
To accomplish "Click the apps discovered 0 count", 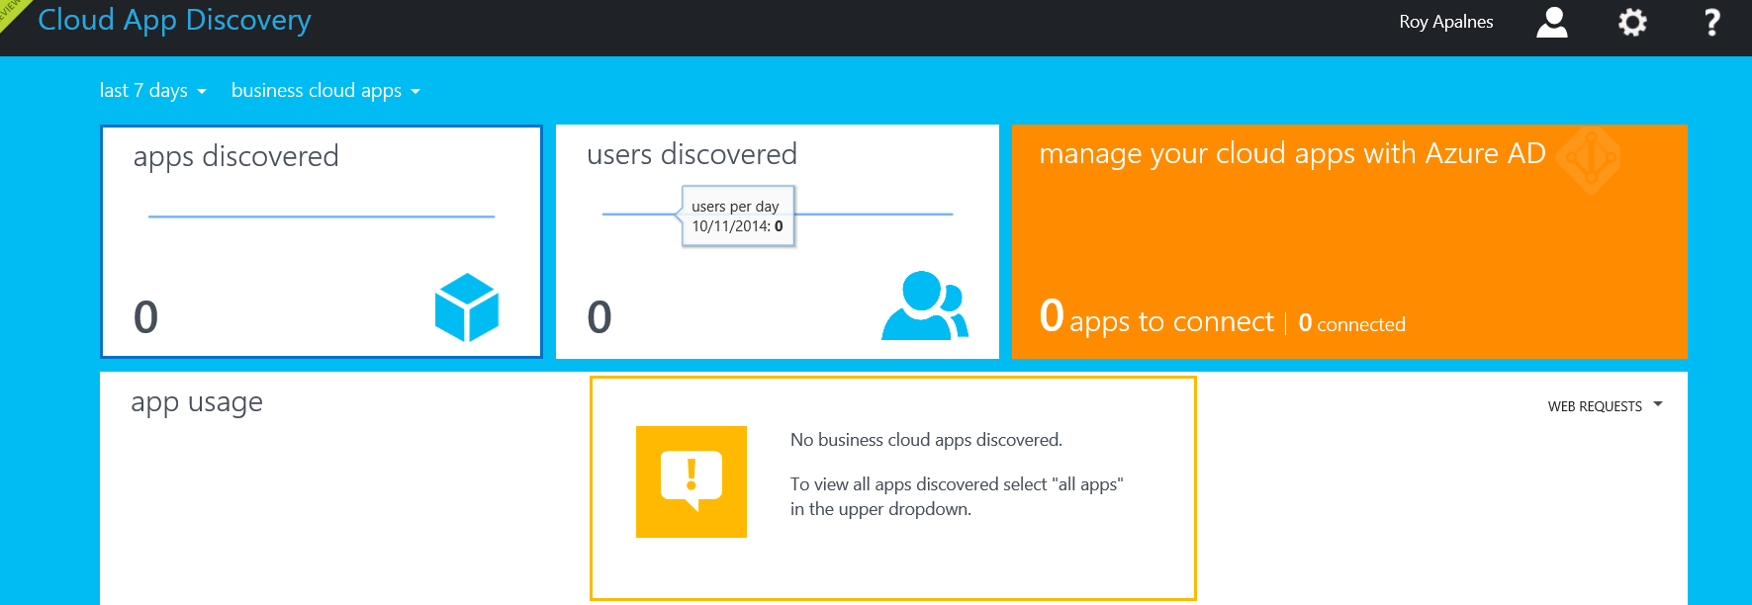I will click(145, 317).
